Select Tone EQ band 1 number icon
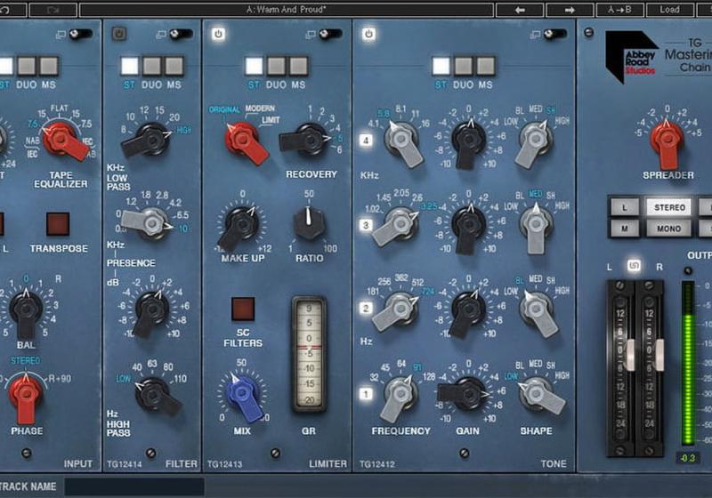The image size is (712, 498). [365, 394]
